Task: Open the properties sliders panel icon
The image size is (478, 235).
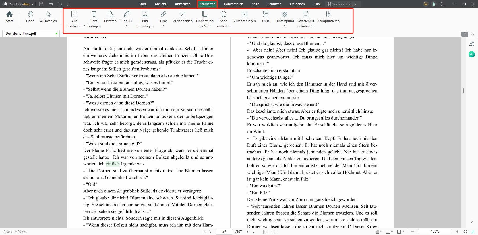Action: (x=472, y=44)
